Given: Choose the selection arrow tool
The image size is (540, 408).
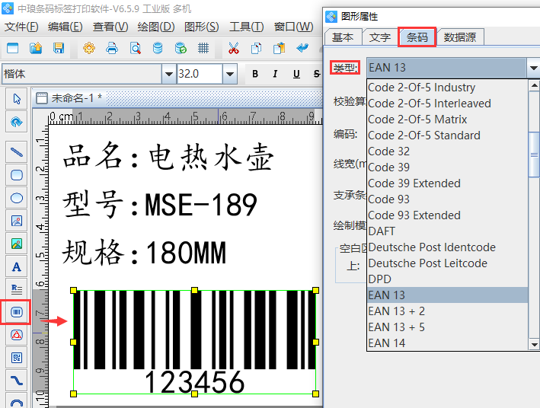Looking at the screenshot, I should [17, 99].
